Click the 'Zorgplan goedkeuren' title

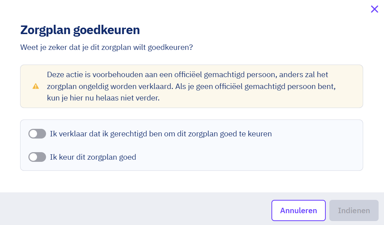[x=80, y=30]
